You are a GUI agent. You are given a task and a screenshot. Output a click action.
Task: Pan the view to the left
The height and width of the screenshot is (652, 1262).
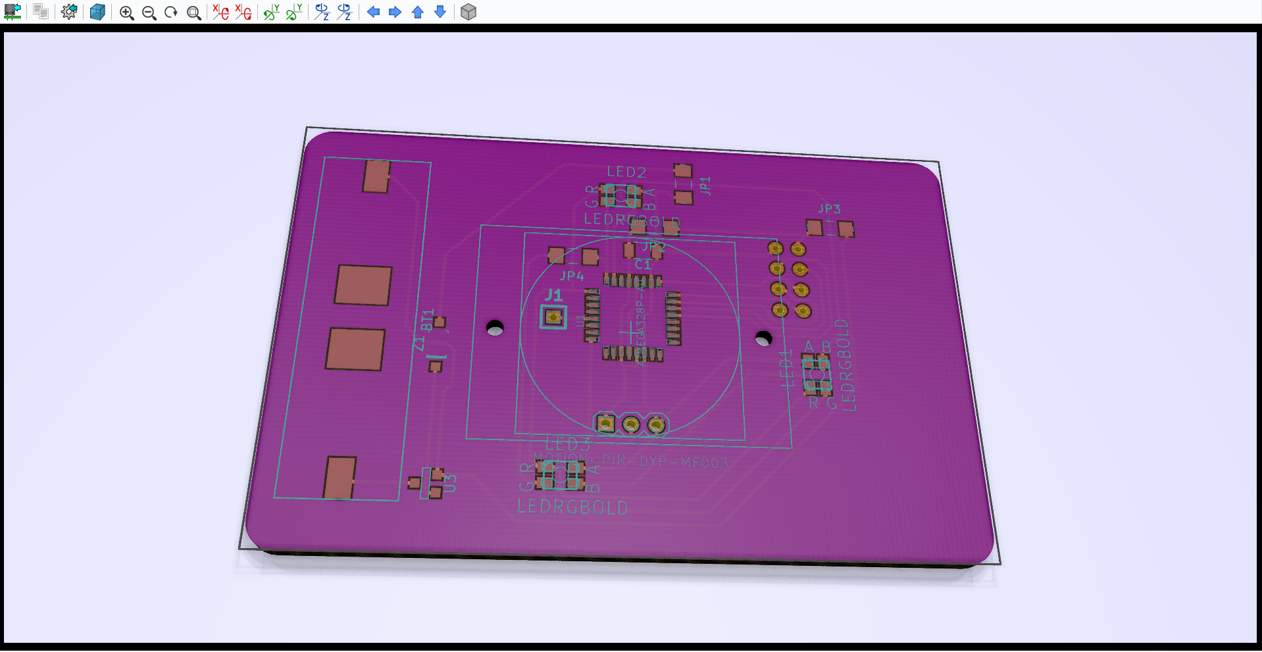coord(373,11)
